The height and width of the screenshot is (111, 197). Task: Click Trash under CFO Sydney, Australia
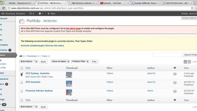tap(44, 77)
